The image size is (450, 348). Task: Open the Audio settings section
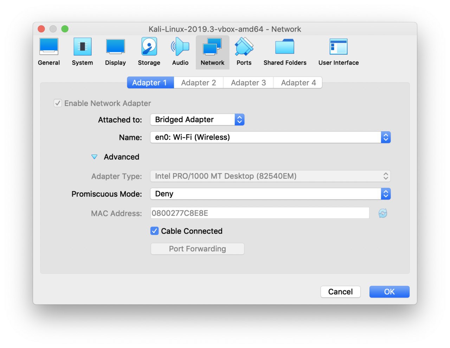coord(180,52)
